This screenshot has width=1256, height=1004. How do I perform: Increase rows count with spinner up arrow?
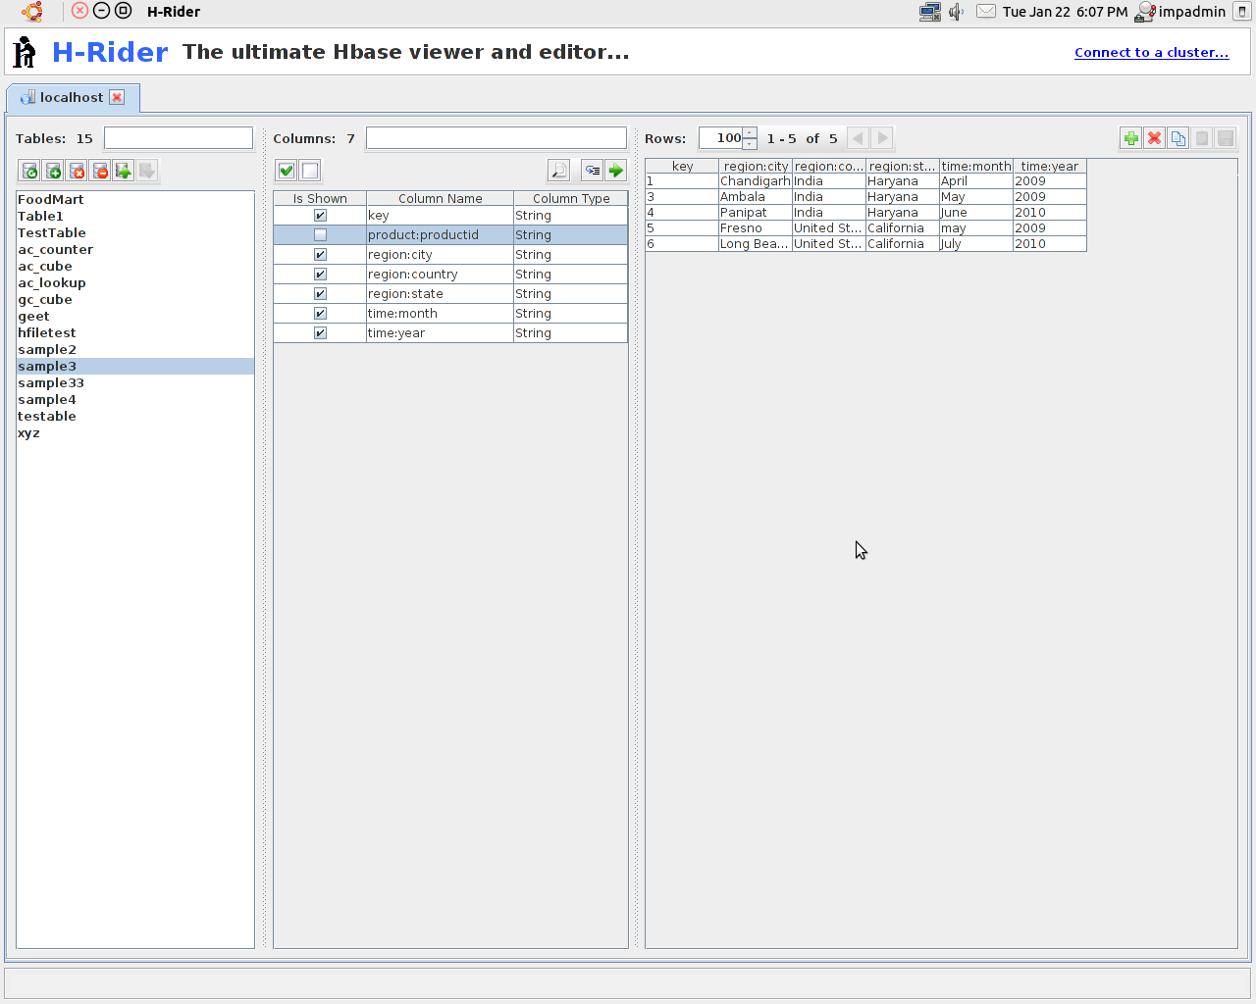coord(750,132)
